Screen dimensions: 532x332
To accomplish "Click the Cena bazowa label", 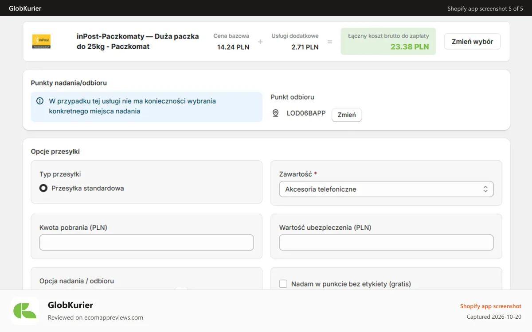I will coord(231,36).
